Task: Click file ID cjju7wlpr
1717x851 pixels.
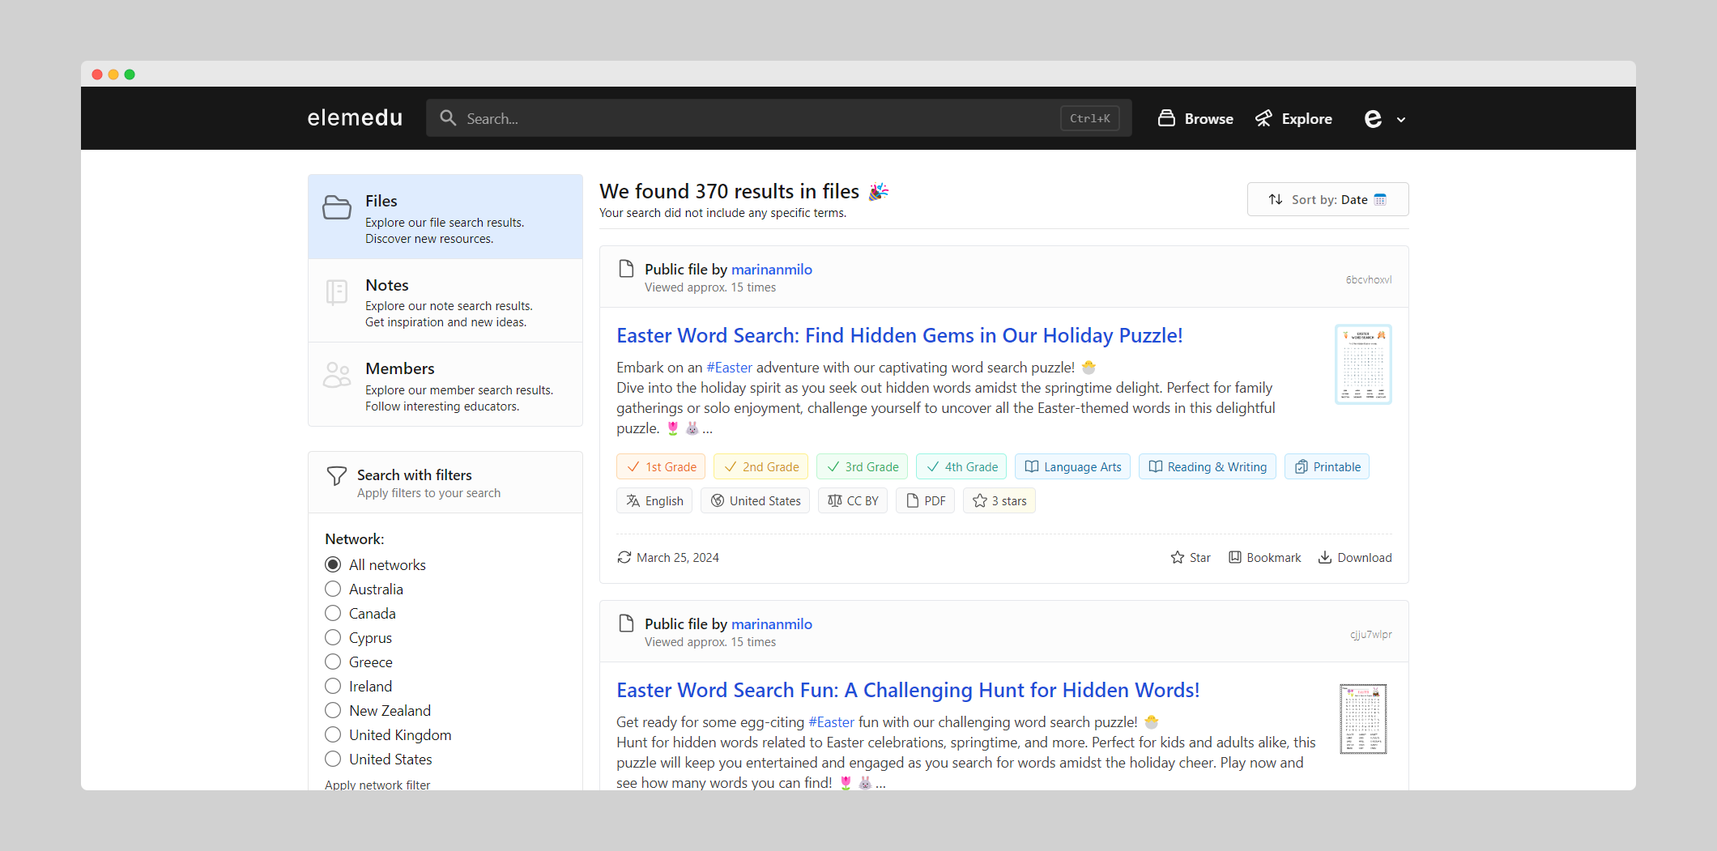Action: (1371, 635)
